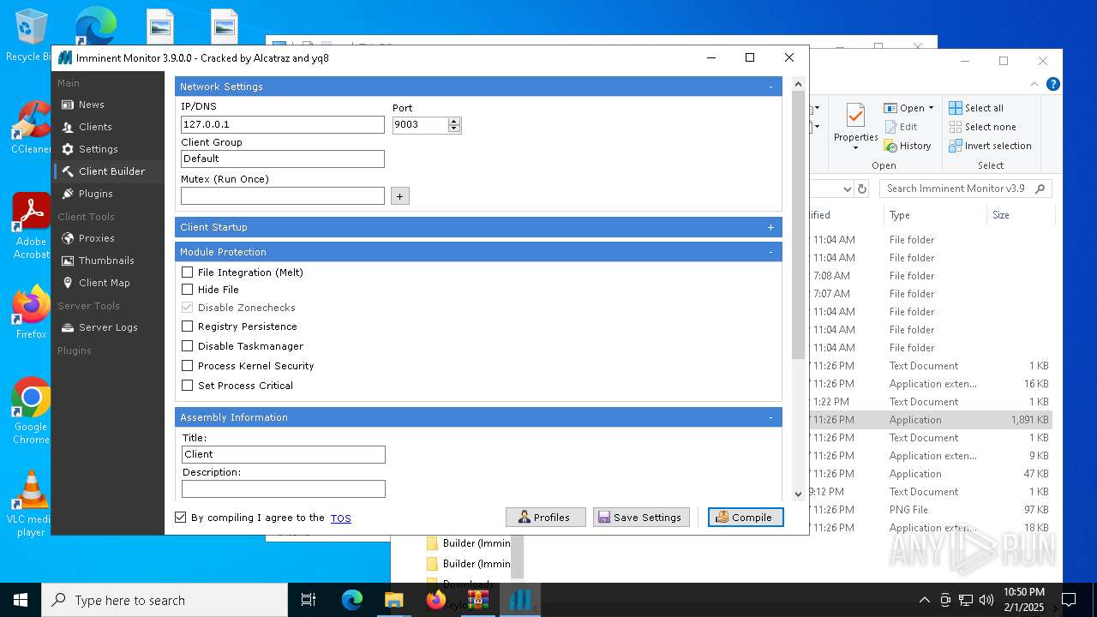The width and height of the screenshot is (1097, 617).
Task: Select Client Builder in sidebar
Action: pos(107,171)
